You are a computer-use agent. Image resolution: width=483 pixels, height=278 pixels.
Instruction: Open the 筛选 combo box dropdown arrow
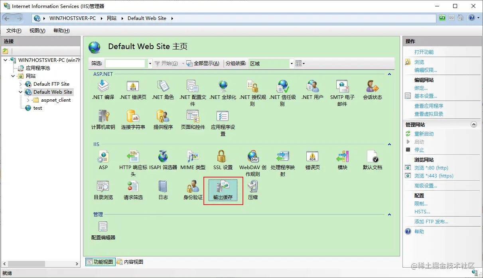coord(150,63)
